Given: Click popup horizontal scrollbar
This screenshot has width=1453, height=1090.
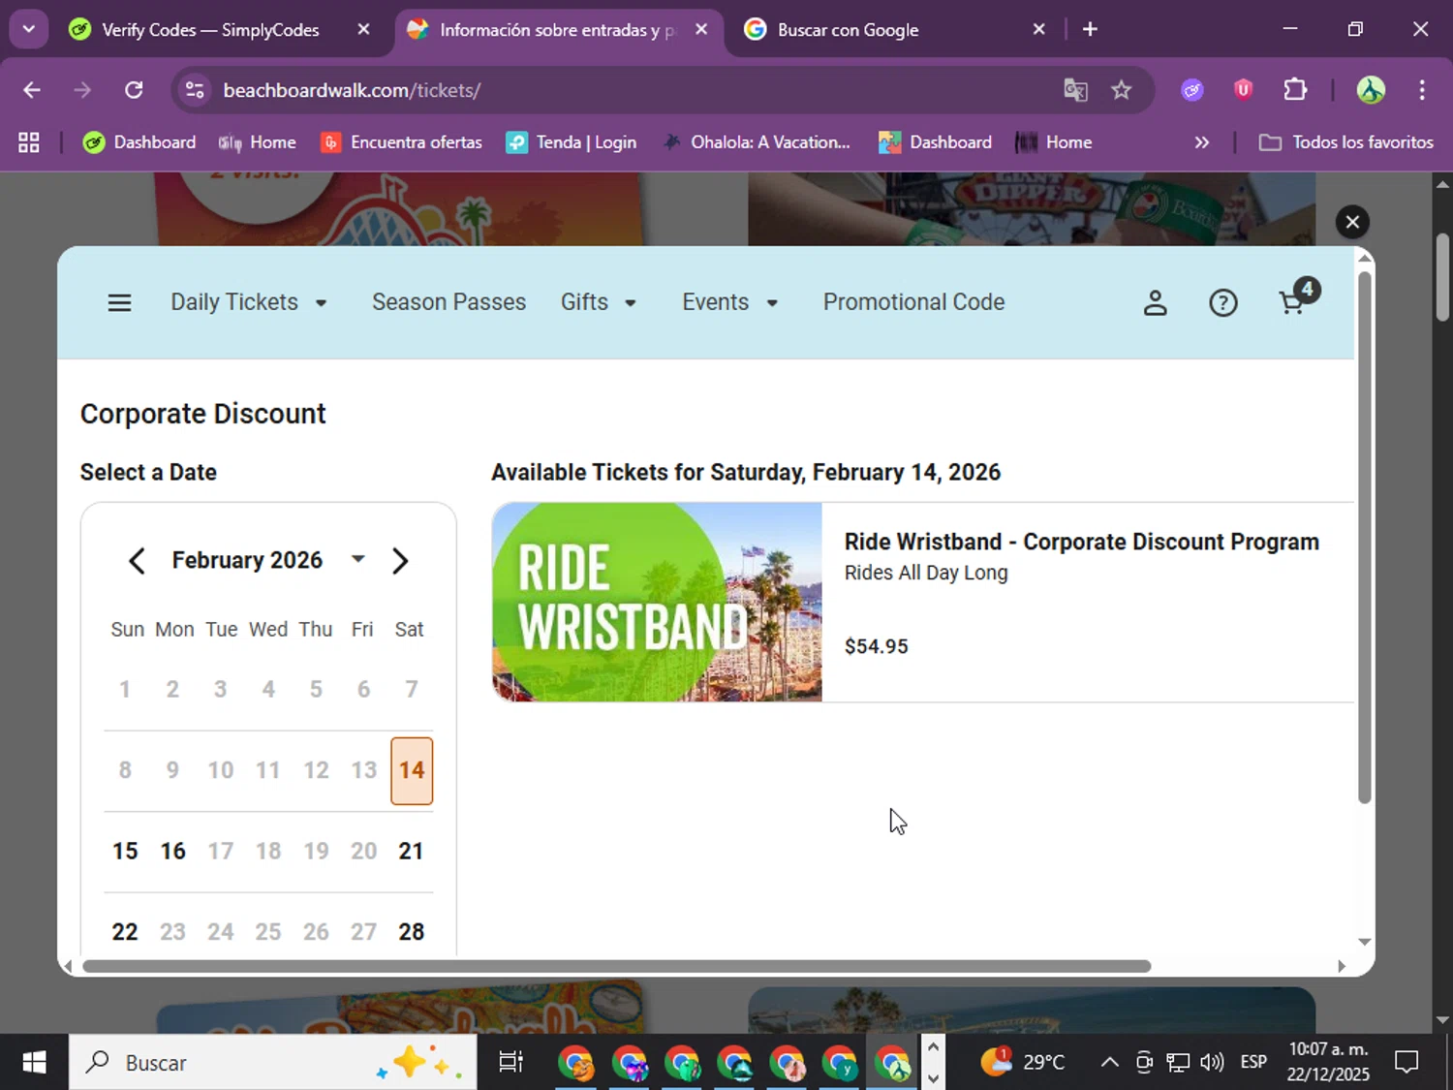Looking at the screenshot, I should 617,966.
